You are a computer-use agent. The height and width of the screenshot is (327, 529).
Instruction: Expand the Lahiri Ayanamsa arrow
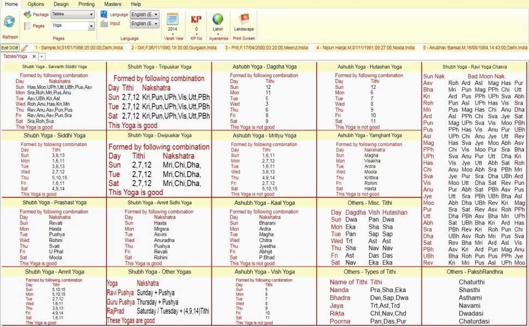pos(218,34)
